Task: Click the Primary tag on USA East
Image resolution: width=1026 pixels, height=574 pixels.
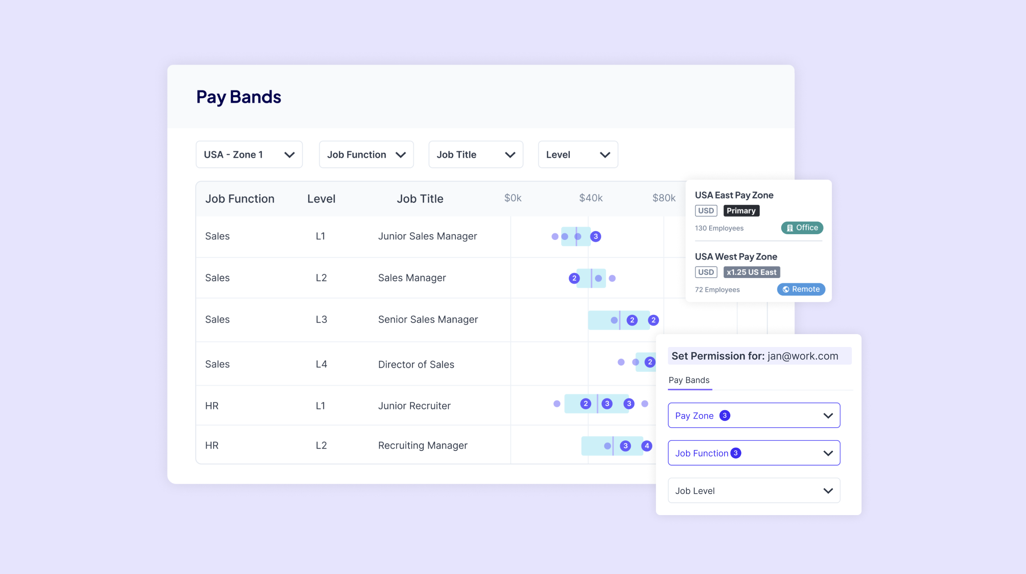Action: pyautogui.click(x=741, y=211)
